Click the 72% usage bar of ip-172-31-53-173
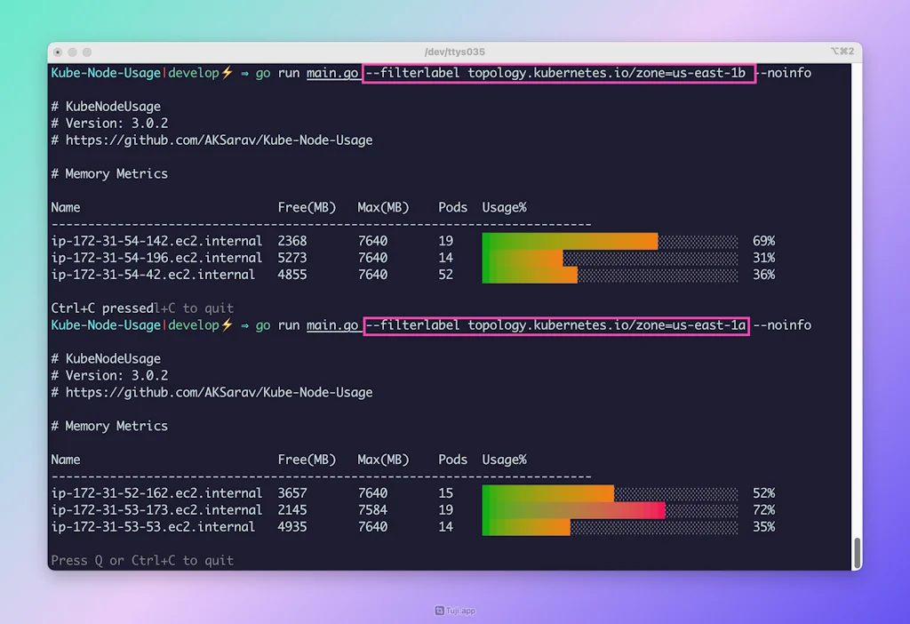910x624 pixels. [573, 510]
